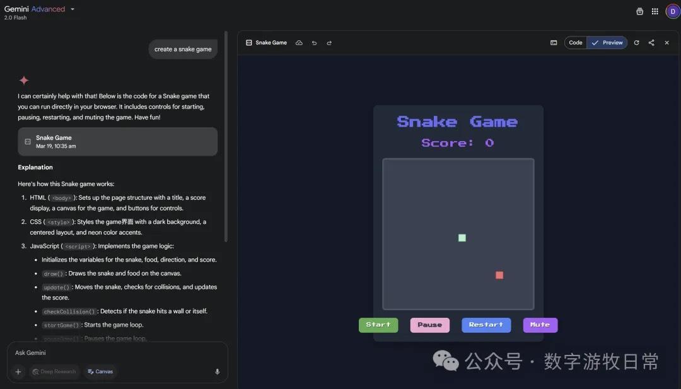Select the Preview tab
The width and height of the screenshot is (681, 389).
pyautogui.click(x=607, y=43)
